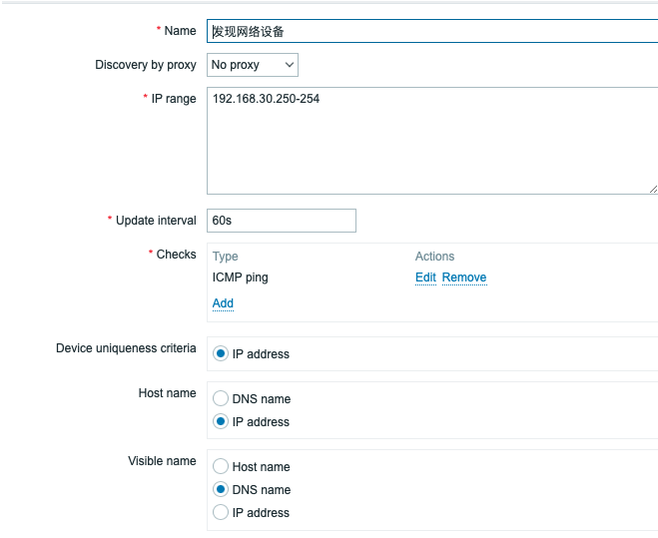Click the Name text field
Image resolution: width=658 pixels, height=538 pixels.
(429, 31)
